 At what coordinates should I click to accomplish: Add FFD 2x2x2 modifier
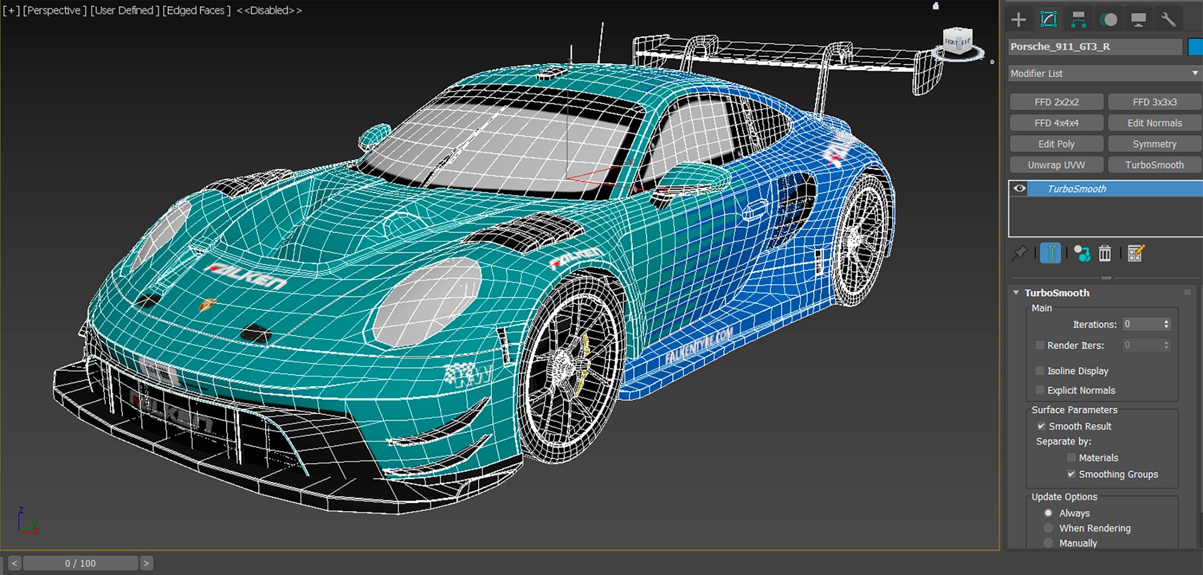1056,102
